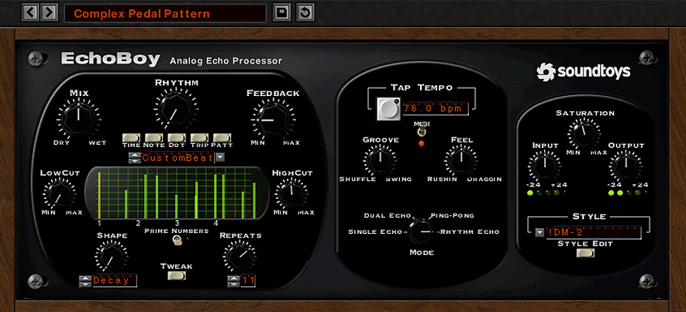The image size is (686, 312).
Task: Tap the Tap Tempo button
Action: (x=388, y=109)
